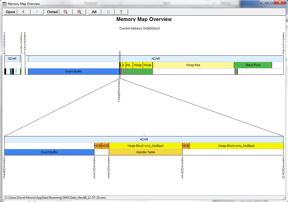Click the zoom selection marker in the overview map
Viewport: 288px width, 202px height.
point(120,65)
